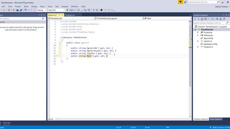Click the Pending Changes Filter icon
This screenshot has width=230, height=129.
212,19
